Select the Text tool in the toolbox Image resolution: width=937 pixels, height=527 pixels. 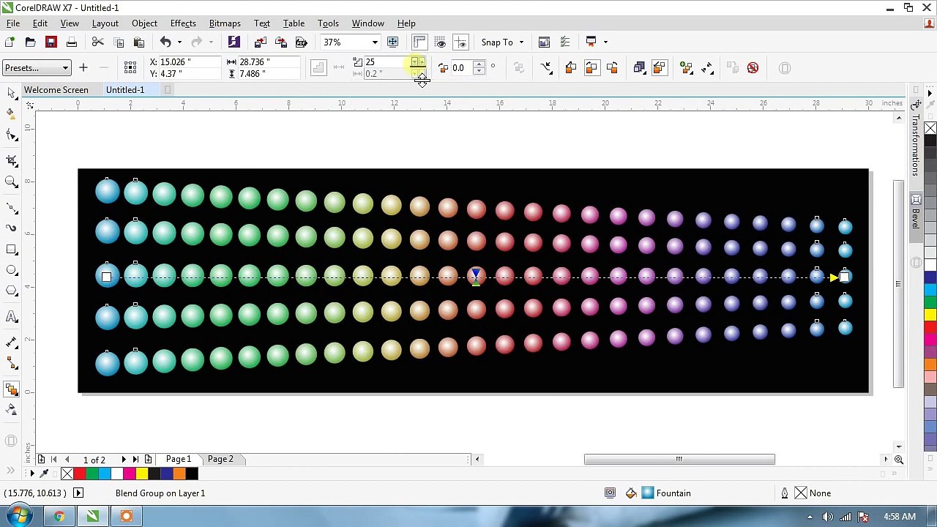(11, 317)
